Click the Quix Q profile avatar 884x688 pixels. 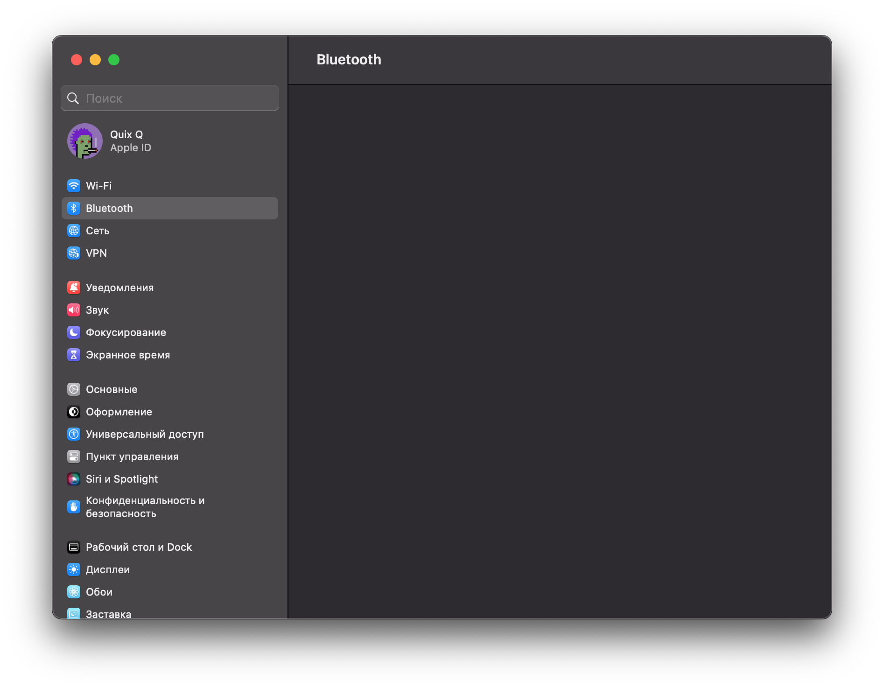[85, 141]
